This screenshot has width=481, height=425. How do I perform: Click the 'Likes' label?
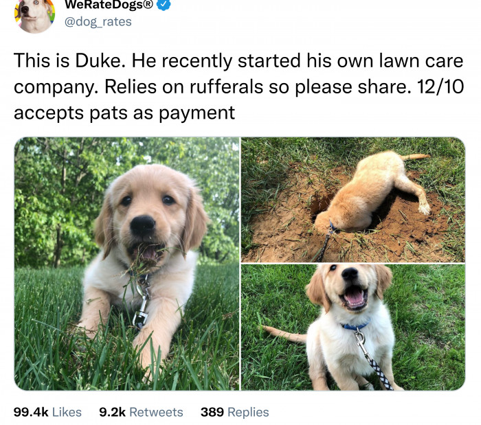[x=67, y=412]
